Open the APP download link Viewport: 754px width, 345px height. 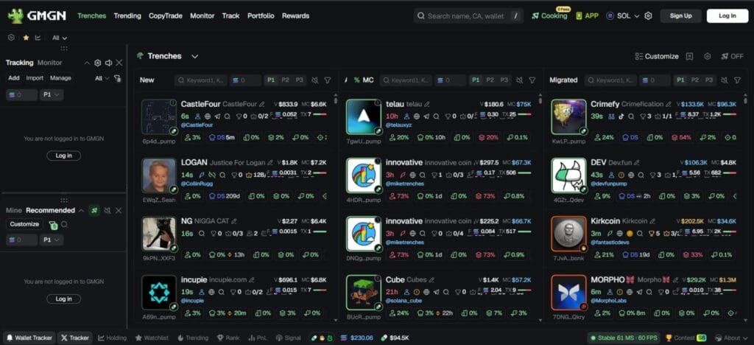(x=587, y=15)
